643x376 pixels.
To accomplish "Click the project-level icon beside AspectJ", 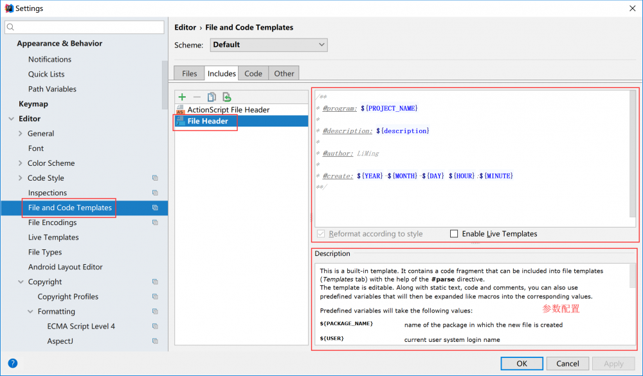I will pos(155,341).
